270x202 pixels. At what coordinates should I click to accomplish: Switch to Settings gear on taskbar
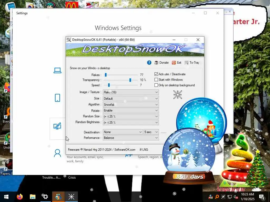tap(45, 197)
